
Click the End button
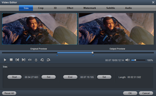(70, 77)
